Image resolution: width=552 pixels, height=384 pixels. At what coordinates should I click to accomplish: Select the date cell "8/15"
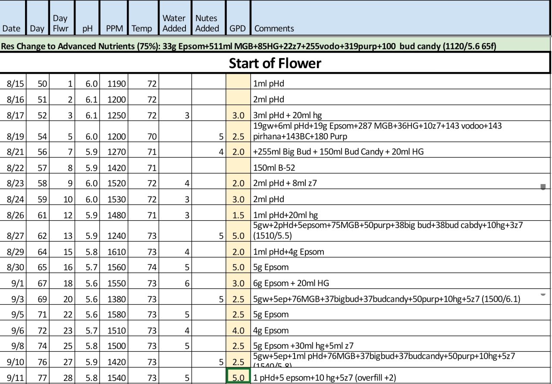point(13,84)
